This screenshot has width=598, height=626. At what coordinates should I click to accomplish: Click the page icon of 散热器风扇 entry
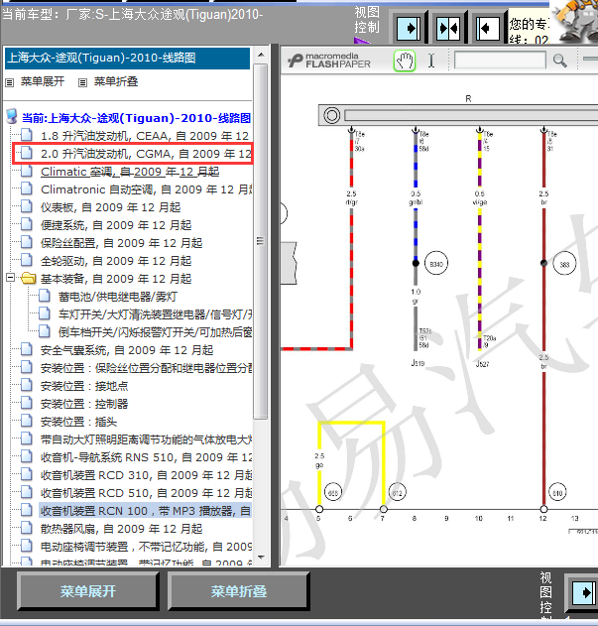point(27,528)
